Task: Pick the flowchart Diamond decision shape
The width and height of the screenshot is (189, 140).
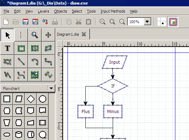Action: coord(31,99)
